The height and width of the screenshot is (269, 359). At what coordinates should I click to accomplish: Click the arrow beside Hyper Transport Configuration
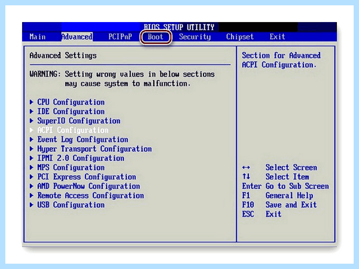coord(32,149)
